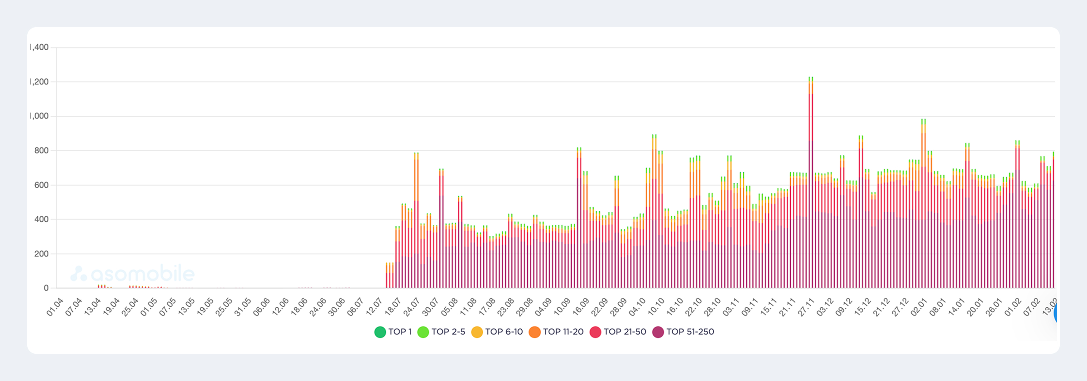Click the peak bar near 02.01

pyautogui.click(x=923, y=204)
